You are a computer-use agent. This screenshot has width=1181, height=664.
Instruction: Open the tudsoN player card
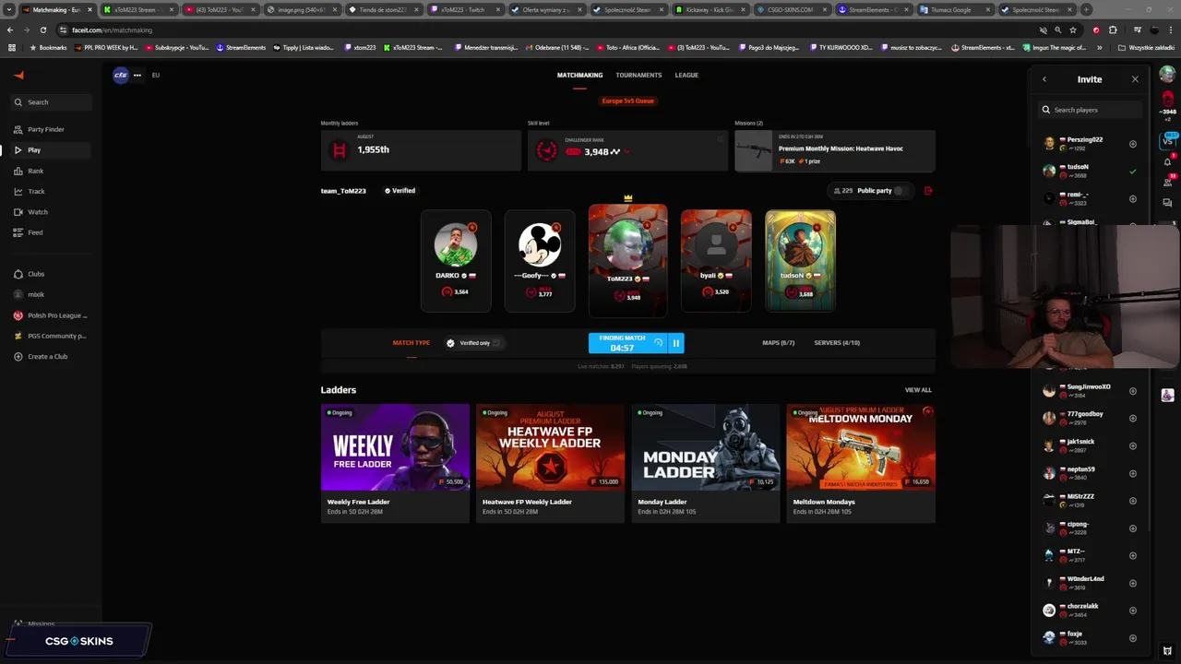800,261
